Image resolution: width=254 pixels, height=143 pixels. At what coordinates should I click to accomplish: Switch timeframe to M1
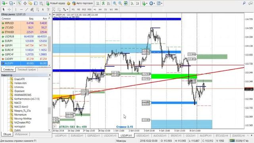pyautogui.click(x=73, y=10)
